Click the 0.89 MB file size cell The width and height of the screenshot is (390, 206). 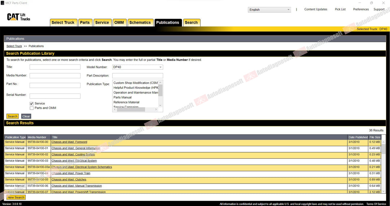pos(374,179)
